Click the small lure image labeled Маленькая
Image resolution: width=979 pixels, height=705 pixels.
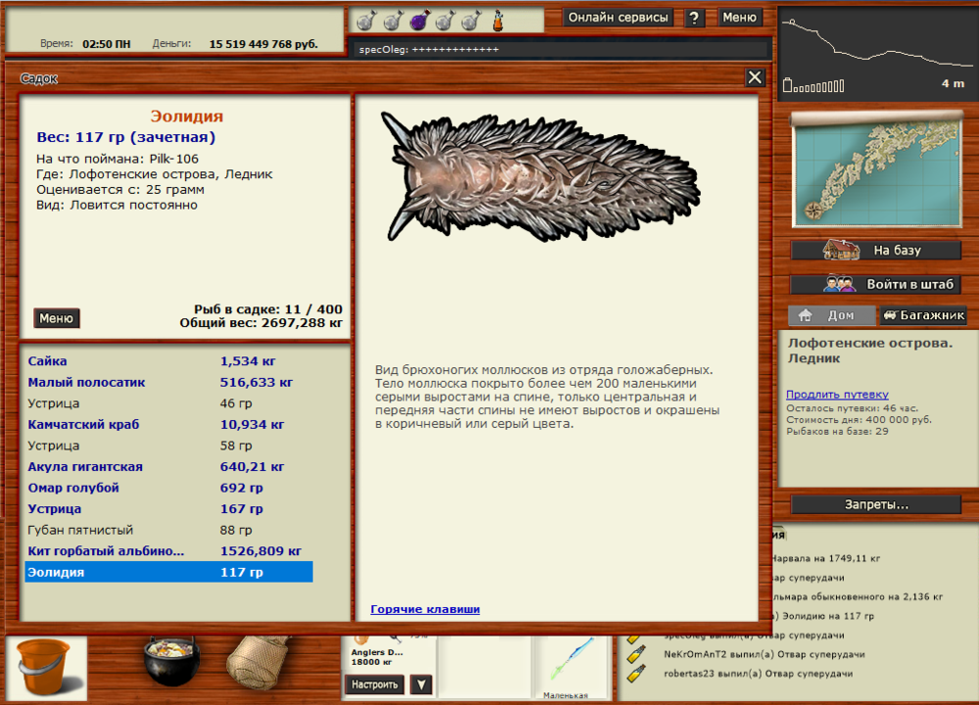(x=568, y=661)
